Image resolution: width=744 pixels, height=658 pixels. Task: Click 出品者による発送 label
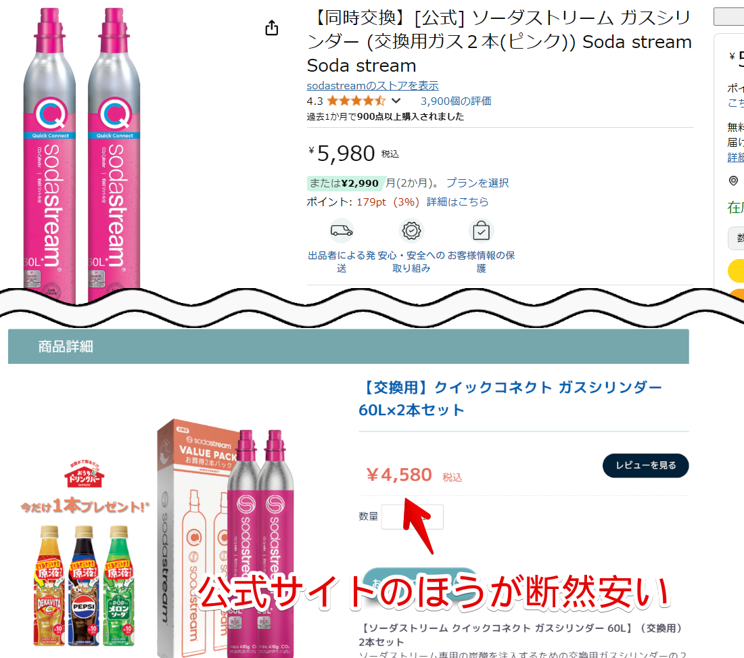[342, 262]
